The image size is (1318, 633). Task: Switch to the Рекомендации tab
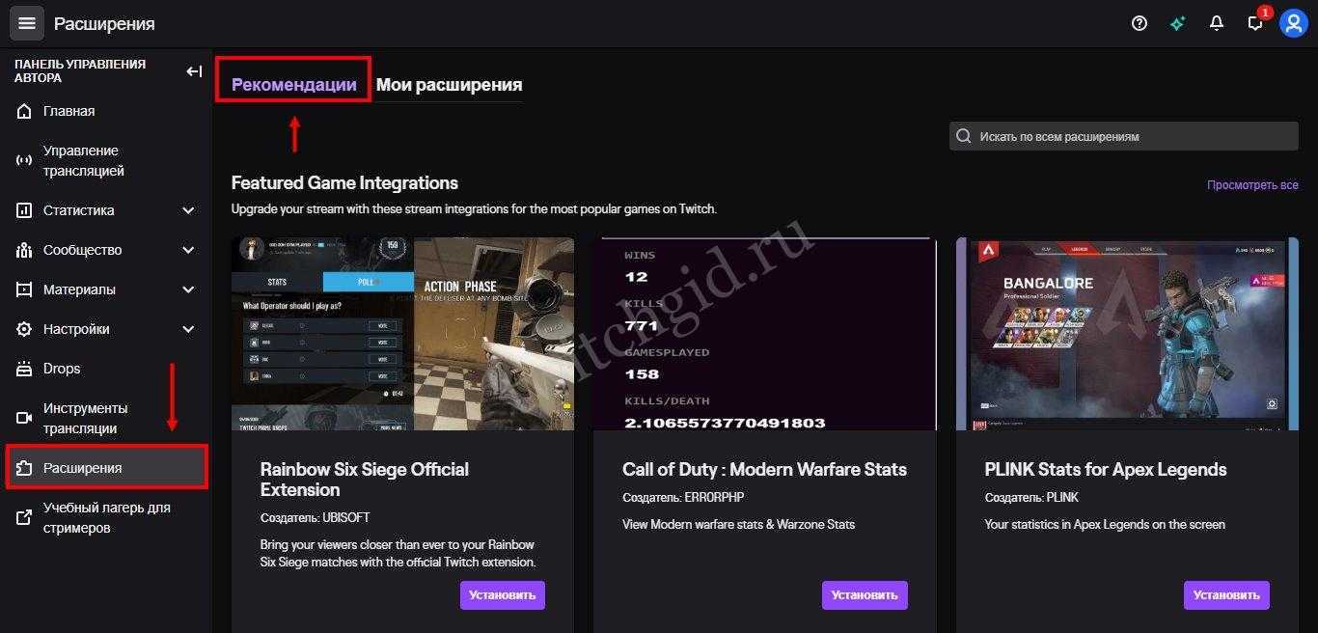(x=293, y=85)
